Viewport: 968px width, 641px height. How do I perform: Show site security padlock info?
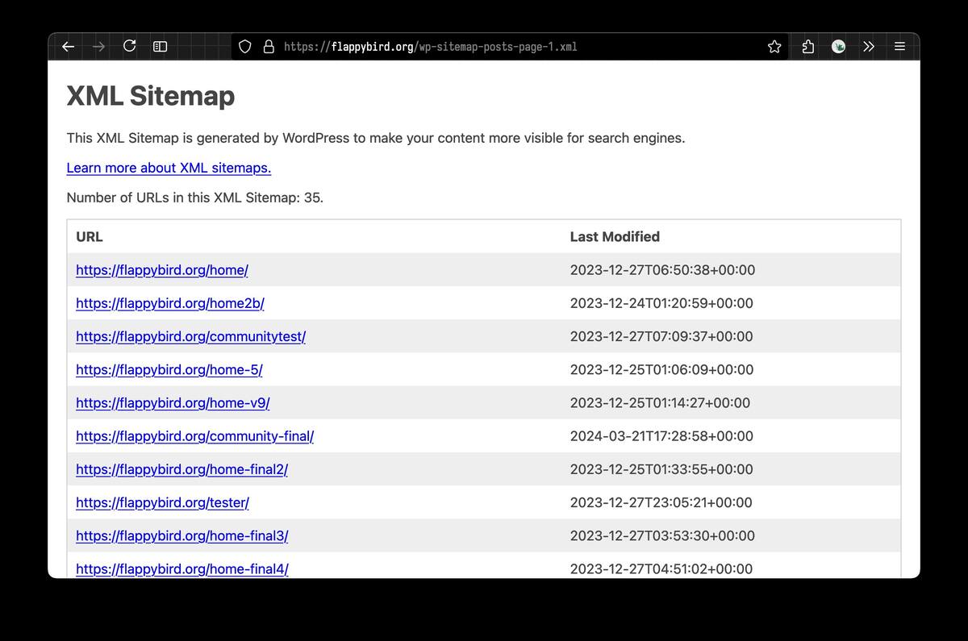click(269, 47)
